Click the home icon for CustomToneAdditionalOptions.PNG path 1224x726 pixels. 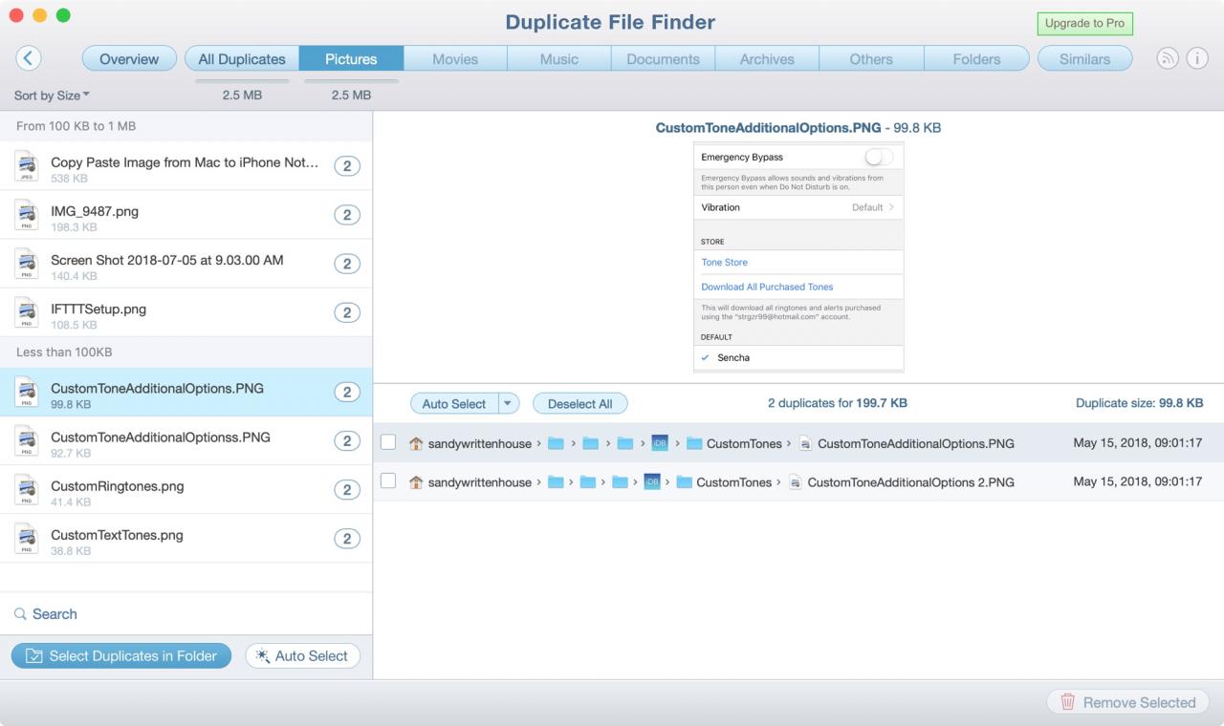[x=415, y=443]
